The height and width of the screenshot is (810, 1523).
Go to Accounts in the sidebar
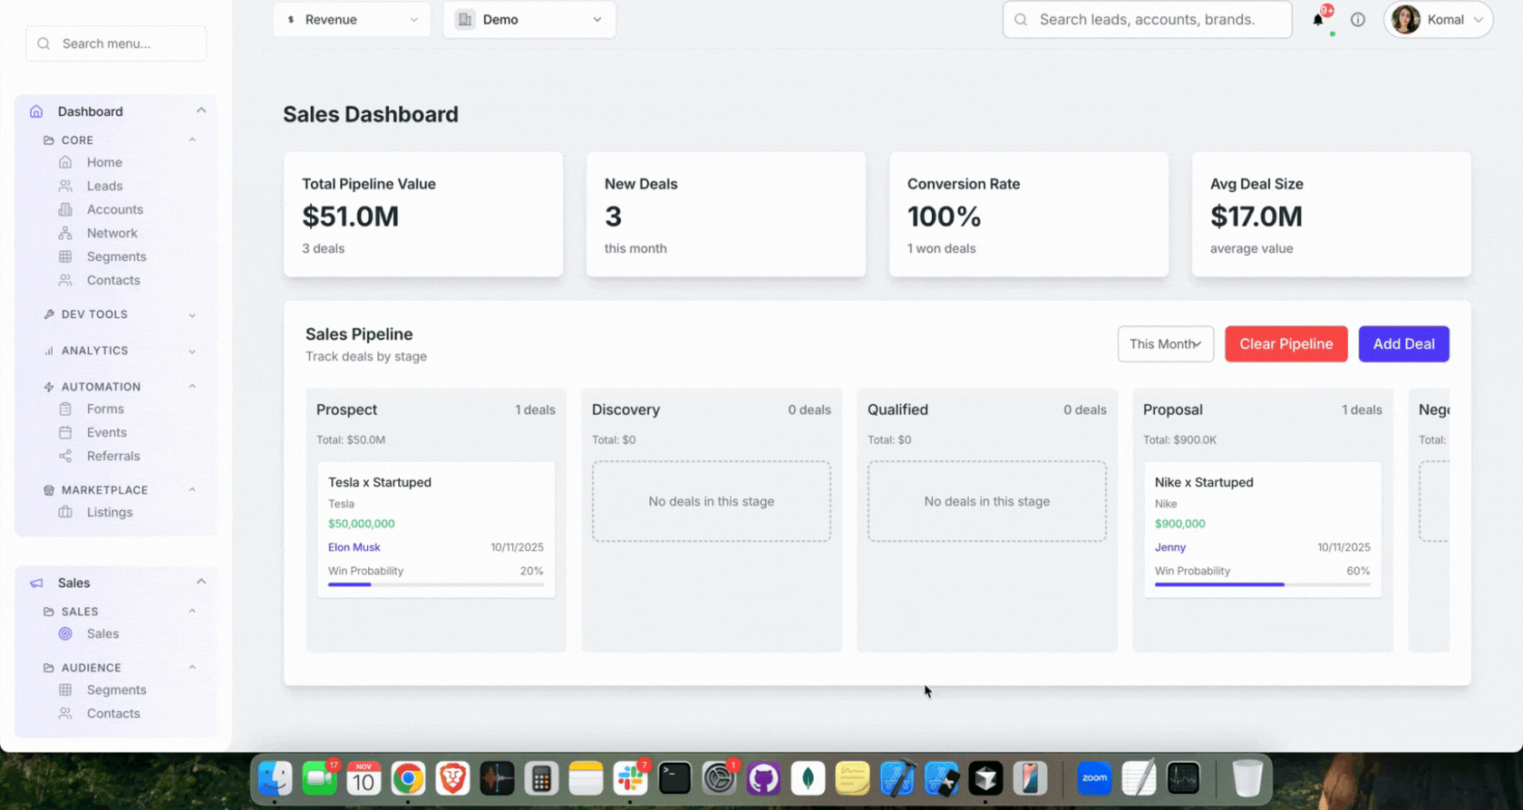pyautogui.click(x=115, y=209)
